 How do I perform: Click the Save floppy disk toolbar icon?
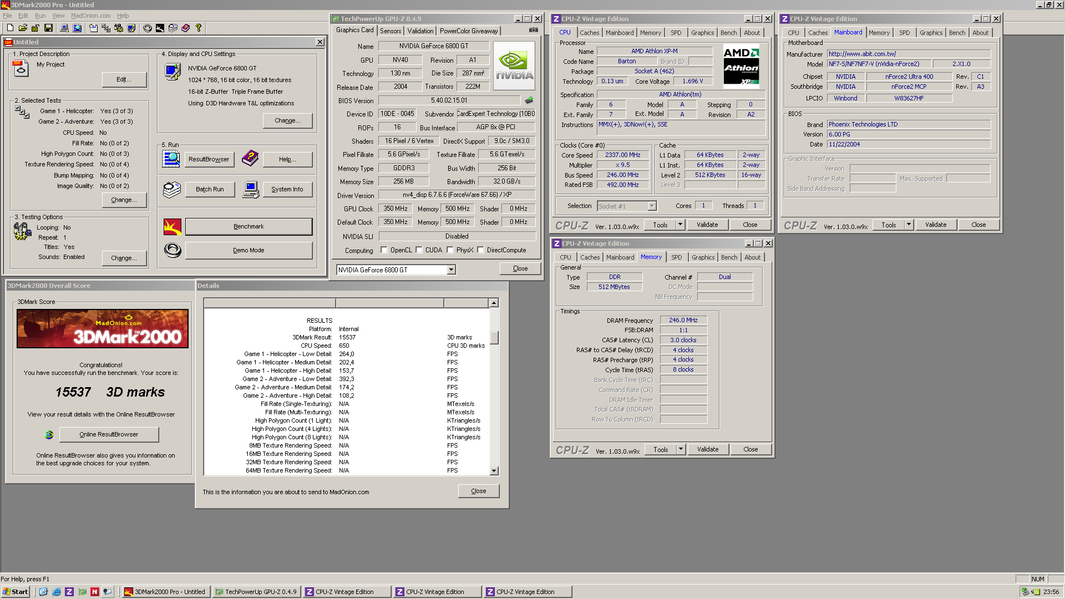tap(48, 28)
